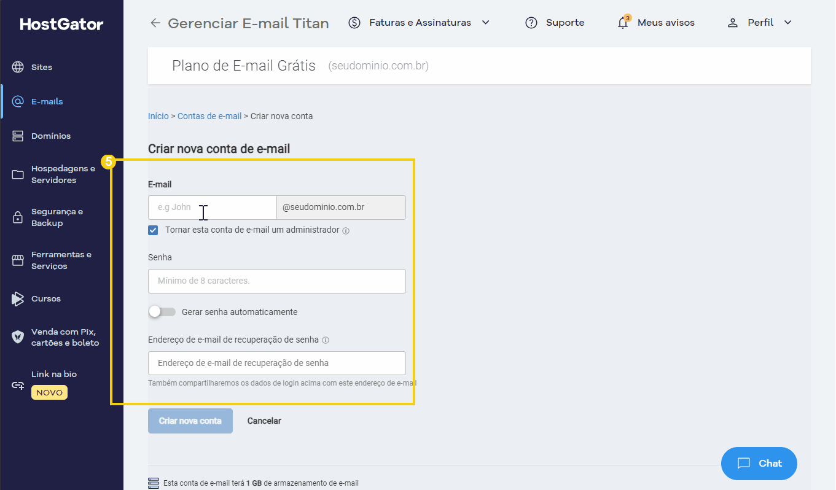Screen dimensions: 836x490
Task: Expand the Faturas e Assinaturas dropdown arrow
Action: click(x=485, y=23)
